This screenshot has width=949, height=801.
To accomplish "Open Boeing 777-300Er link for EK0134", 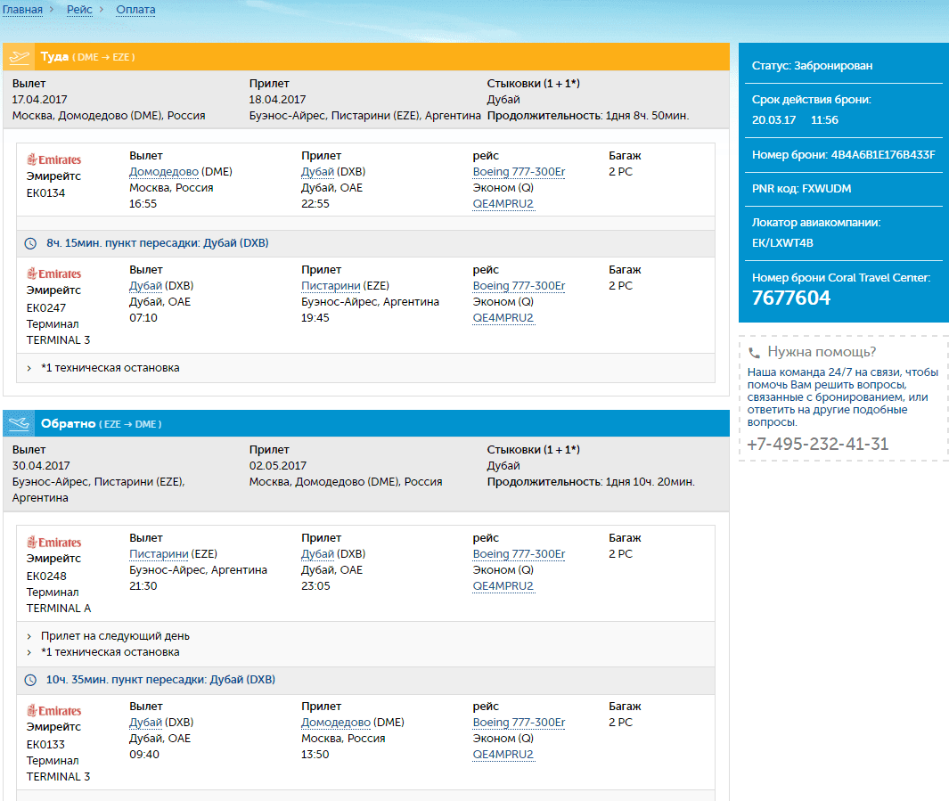I will click(519, 172).
